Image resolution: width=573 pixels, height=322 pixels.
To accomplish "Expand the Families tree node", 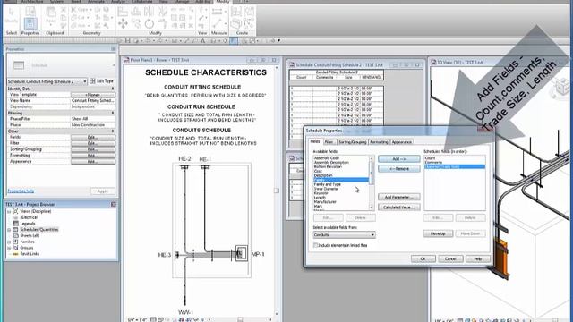I will (9, 241).
